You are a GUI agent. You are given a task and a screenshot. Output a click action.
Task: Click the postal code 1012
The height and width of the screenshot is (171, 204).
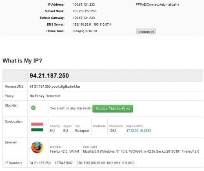click(113, 131)
